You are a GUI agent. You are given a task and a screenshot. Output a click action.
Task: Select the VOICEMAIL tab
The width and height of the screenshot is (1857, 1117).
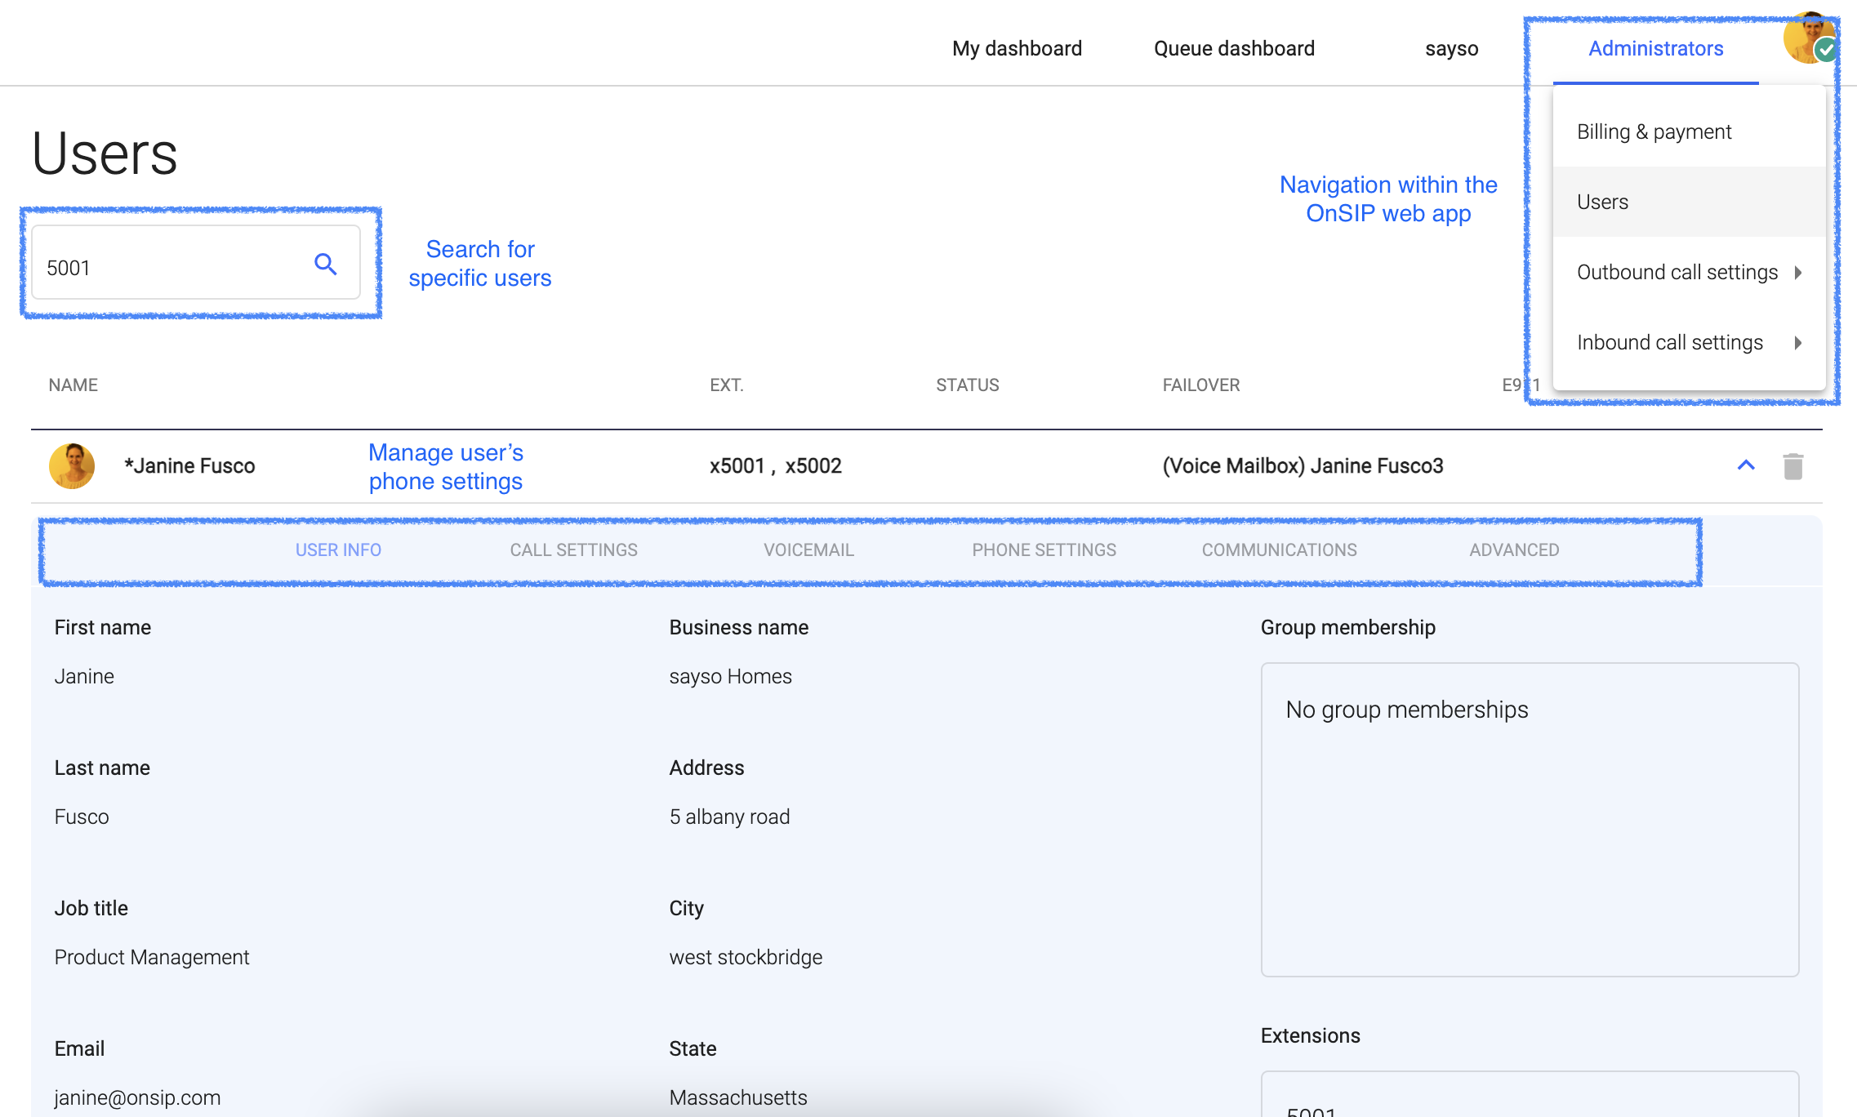[807, 550]
